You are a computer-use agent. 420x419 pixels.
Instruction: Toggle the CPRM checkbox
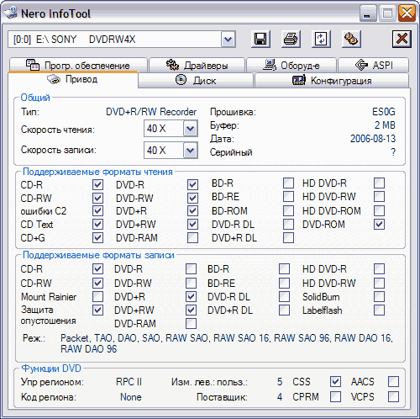point(335,397)
